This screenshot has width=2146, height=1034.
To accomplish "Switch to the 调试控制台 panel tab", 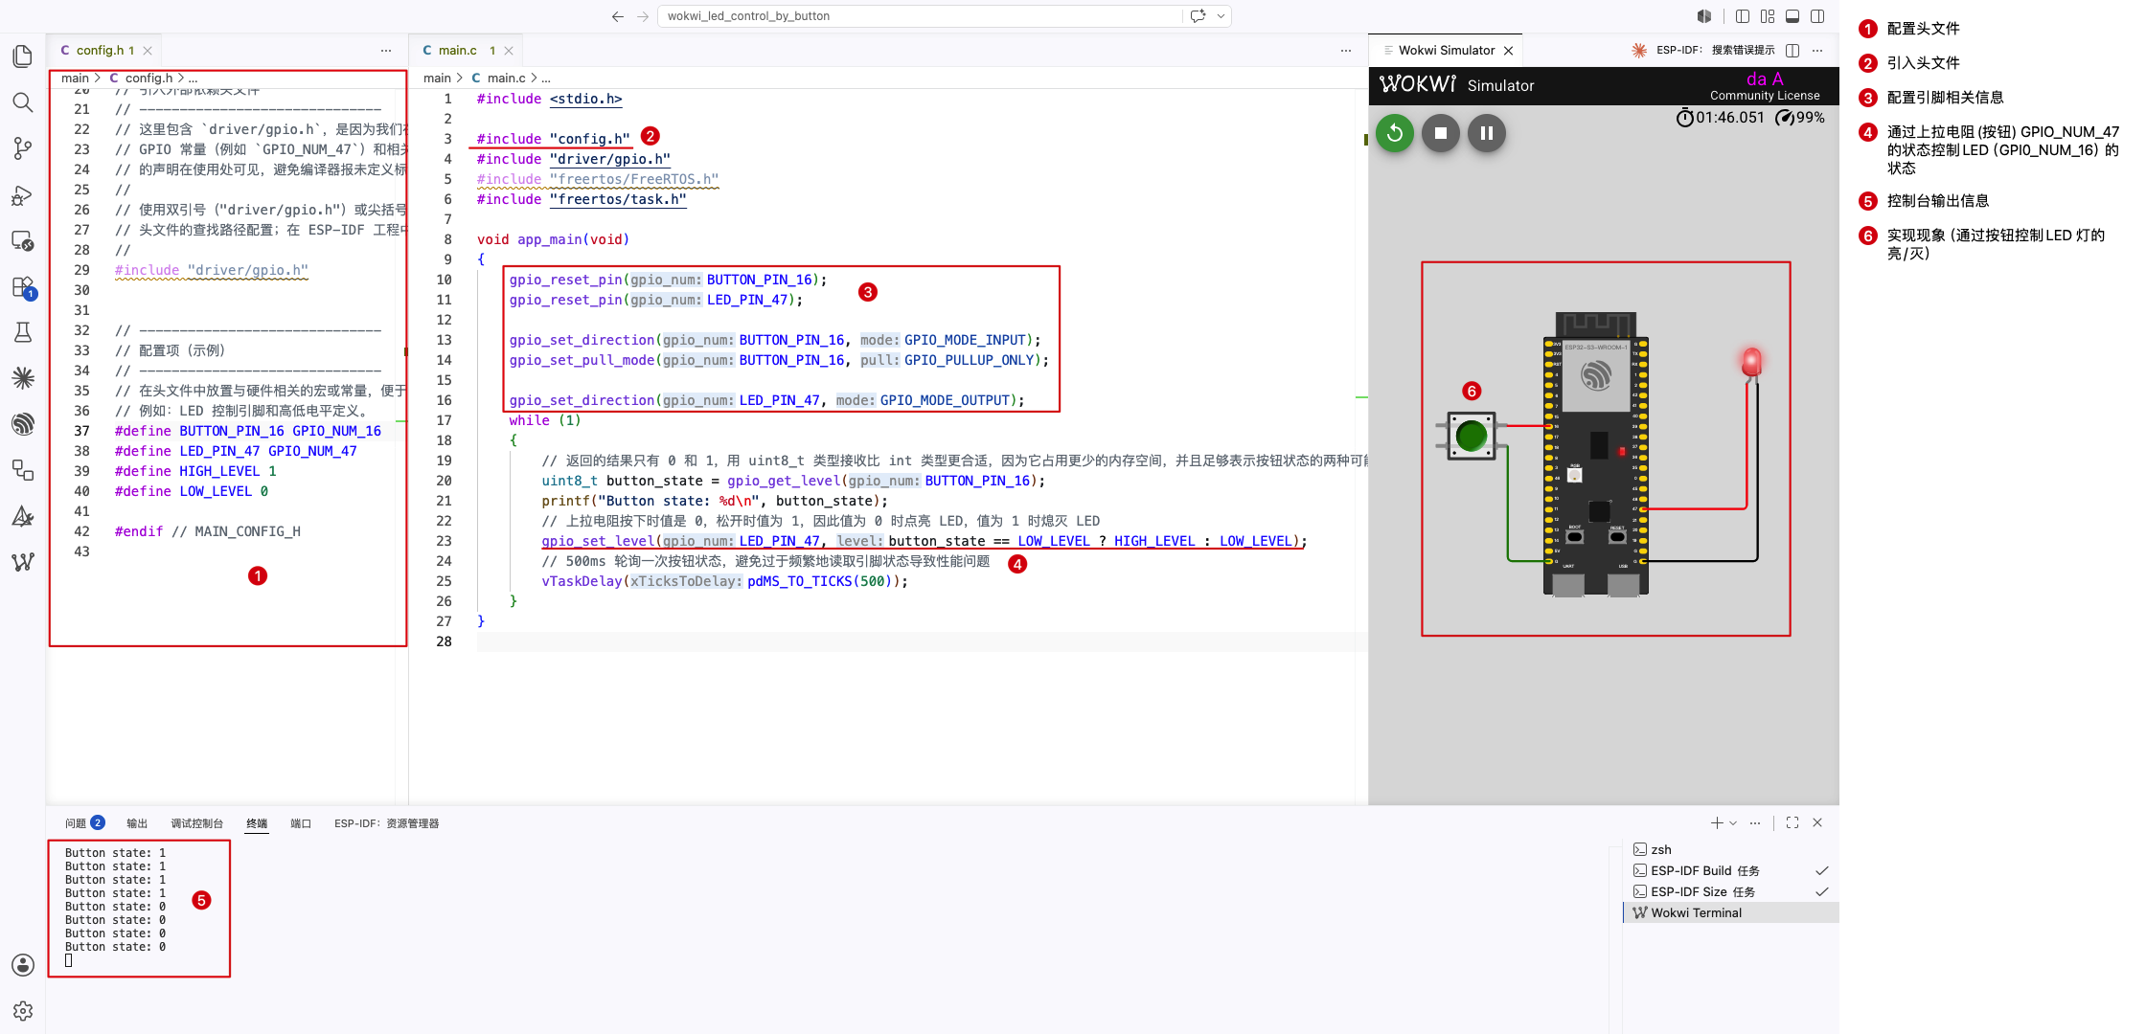I will point(196,823).
